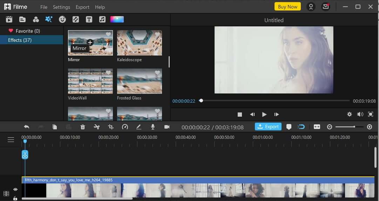Step to the next frame
This screenshot has width=379, height=201.
click(x=277, y=114)
